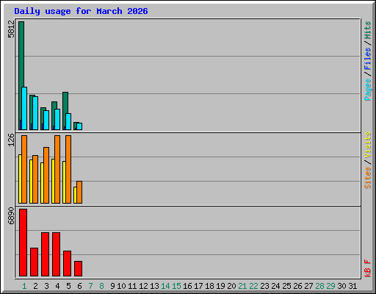Click day label 5 on the axis
The image size is (376, 294).
[x=68, y=286]
